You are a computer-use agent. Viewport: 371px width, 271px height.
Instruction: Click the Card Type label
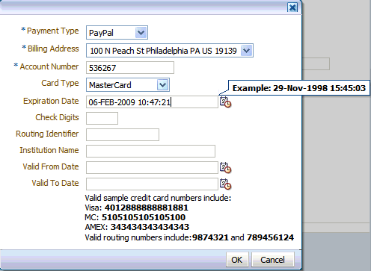tap(60, 83)
